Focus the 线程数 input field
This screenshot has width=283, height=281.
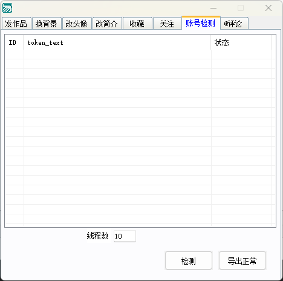125,236
